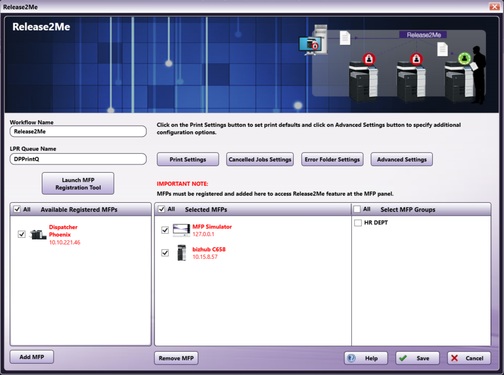Click the Workflow Name input field

78,132
